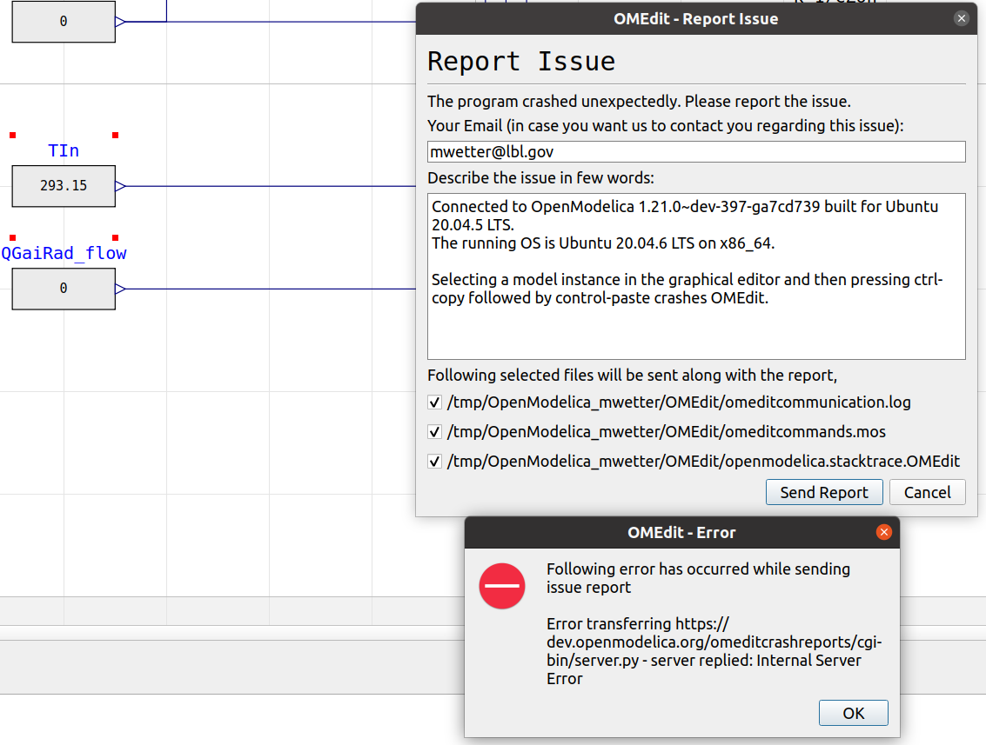986x745 pixels.
Task: Click the Send Report button
Action: pos(823,492)
